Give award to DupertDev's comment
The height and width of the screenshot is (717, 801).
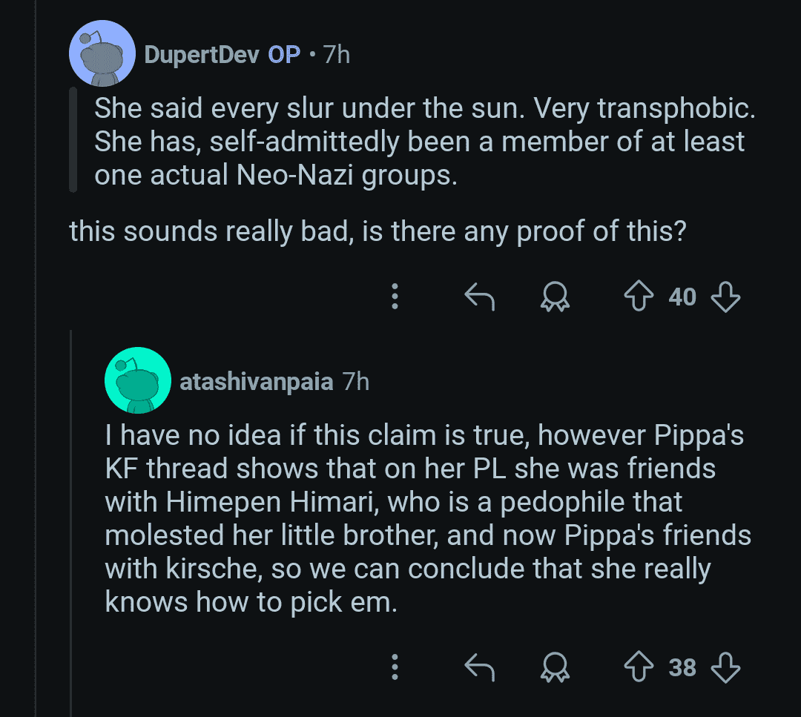pyautogui.click(x=555, y=297)
